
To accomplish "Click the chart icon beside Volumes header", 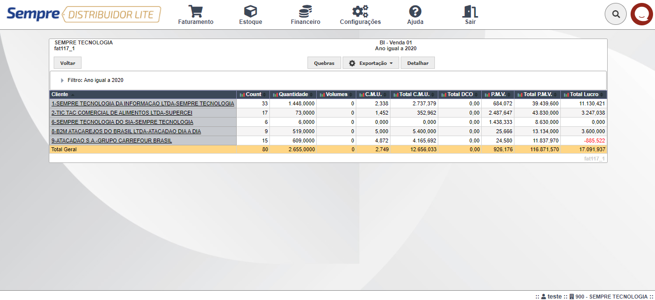I will tap(322, 95).
